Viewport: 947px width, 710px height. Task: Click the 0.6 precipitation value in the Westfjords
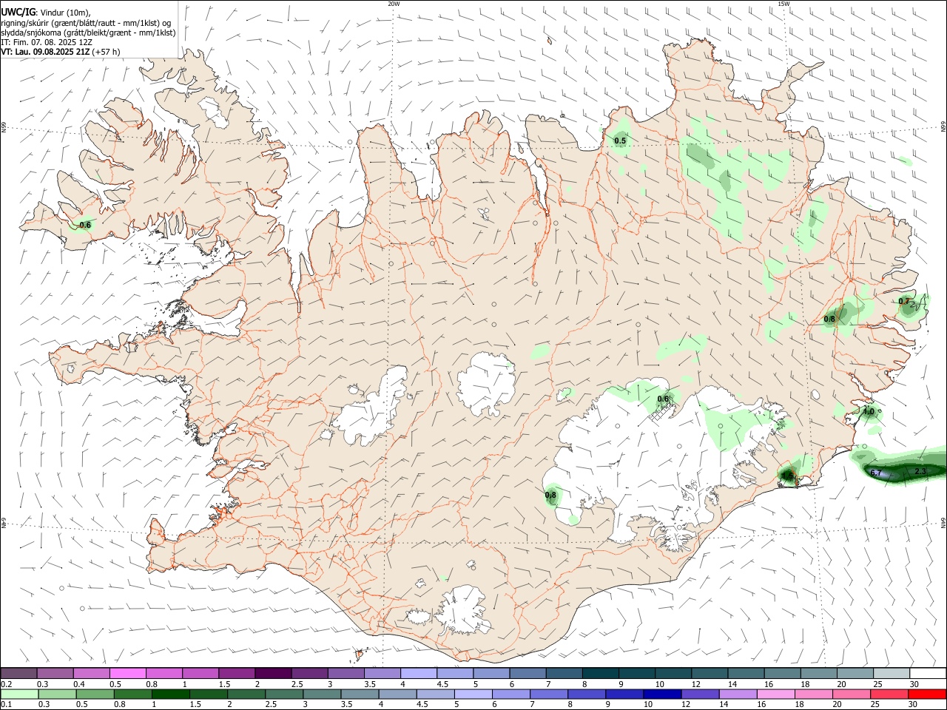(x=84, y=225)
